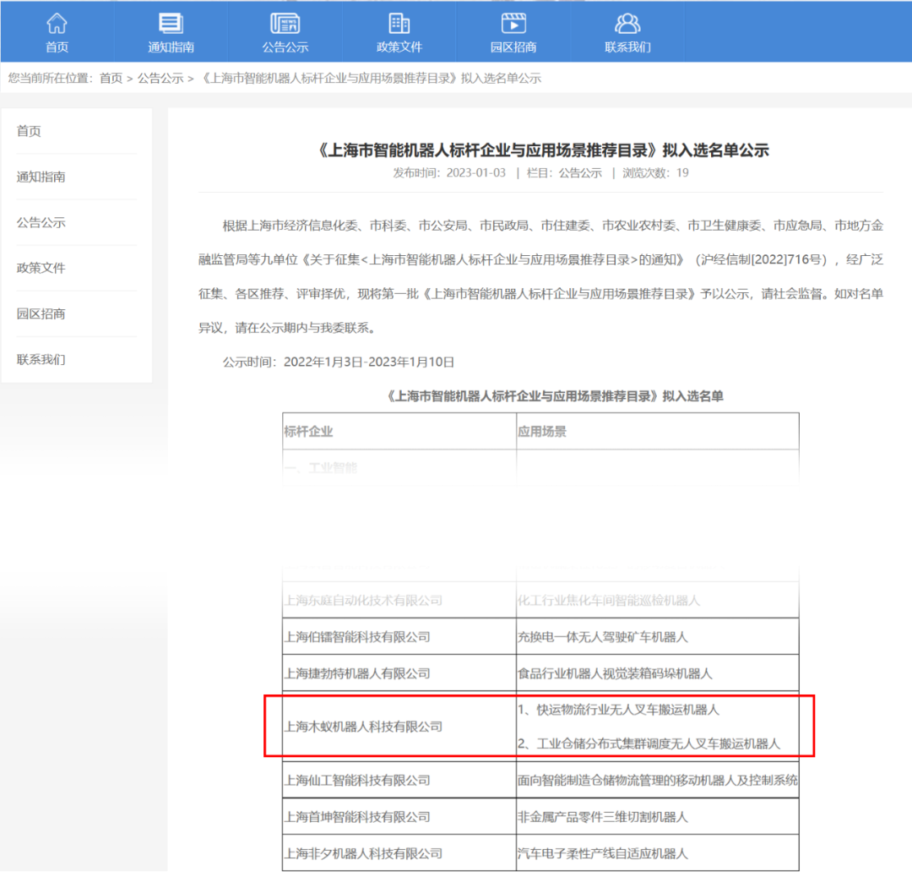The width and height of the screenshot is (912, 877).
Task: Click 公告公示 link in the breadcrumb
Action: [160, 79]
